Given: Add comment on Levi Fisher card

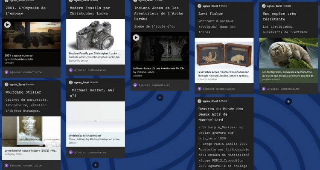Looking at the screenshot, I should point(218,89).
